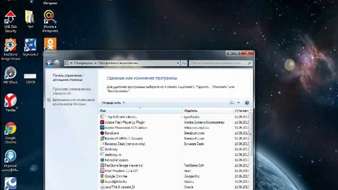Select the 7-Zip 9.20 program icon
This screenshot has width=338, height=190.
click(102, 117)
